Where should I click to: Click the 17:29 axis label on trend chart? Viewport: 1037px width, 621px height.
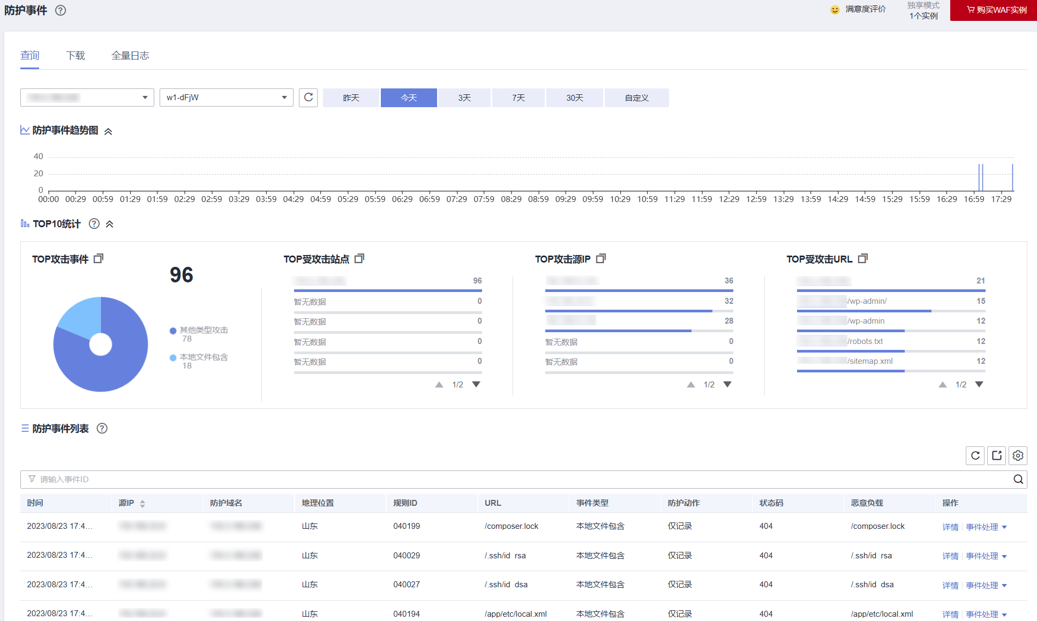(1001, 199)
